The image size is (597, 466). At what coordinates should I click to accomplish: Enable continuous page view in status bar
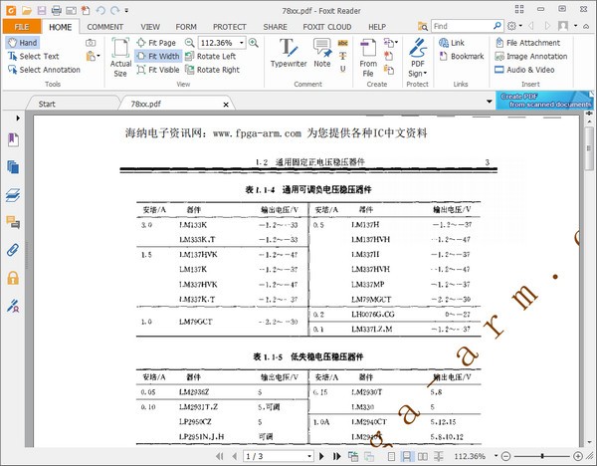(407, 455)
